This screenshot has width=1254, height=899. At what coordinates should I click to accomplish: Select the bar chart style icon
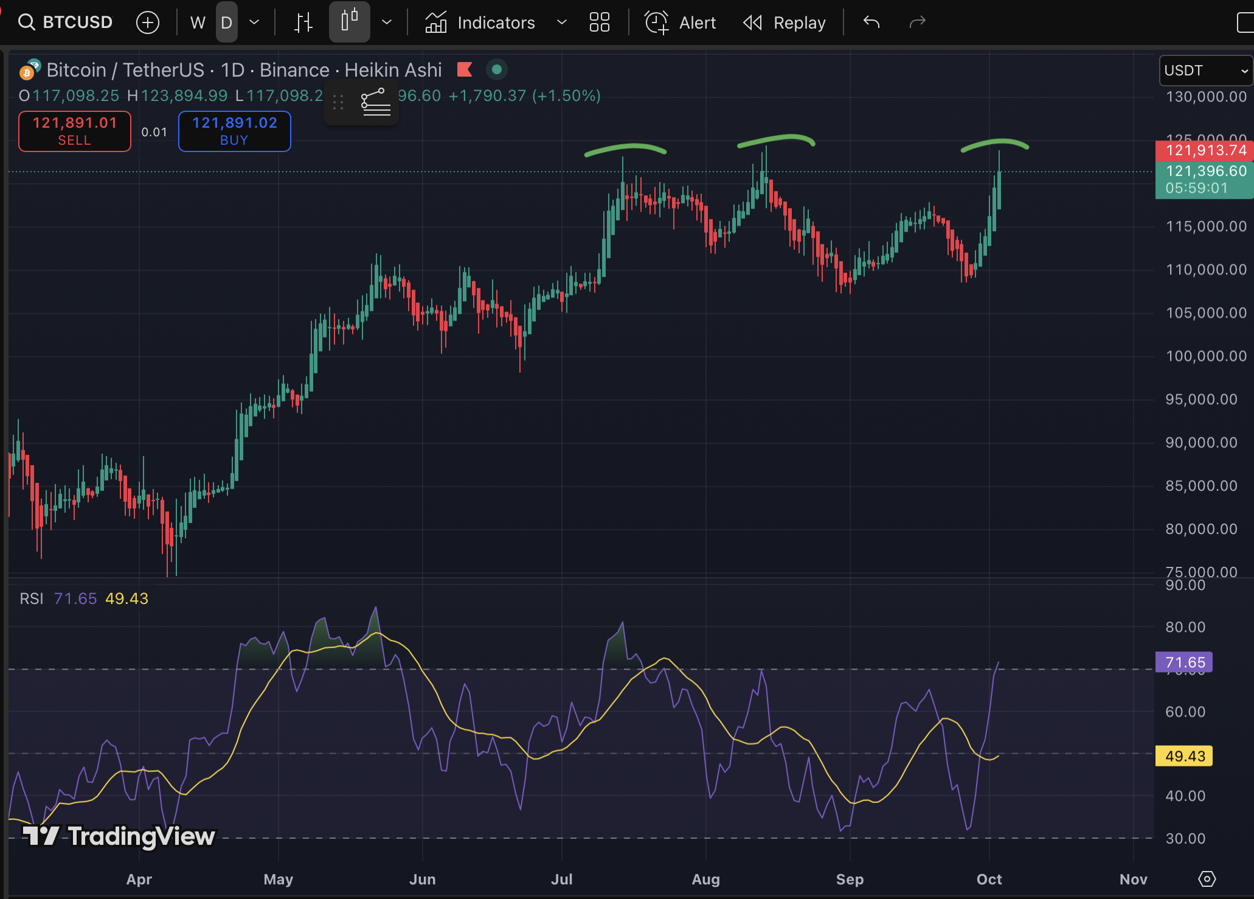303,23
